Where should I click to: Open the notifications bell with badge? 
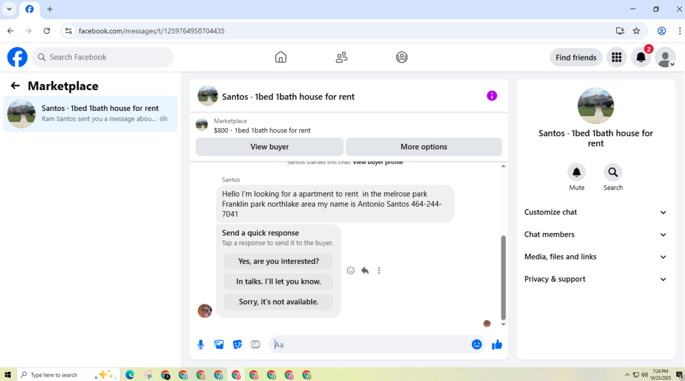tap(641, 57)
